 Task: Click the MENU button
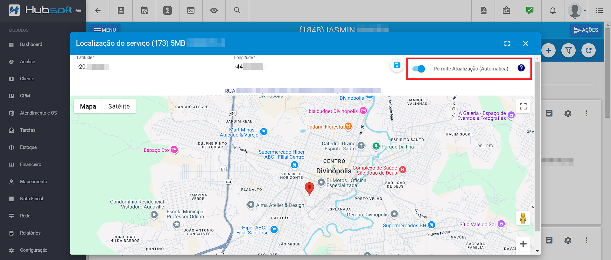(x=105, y=29)
